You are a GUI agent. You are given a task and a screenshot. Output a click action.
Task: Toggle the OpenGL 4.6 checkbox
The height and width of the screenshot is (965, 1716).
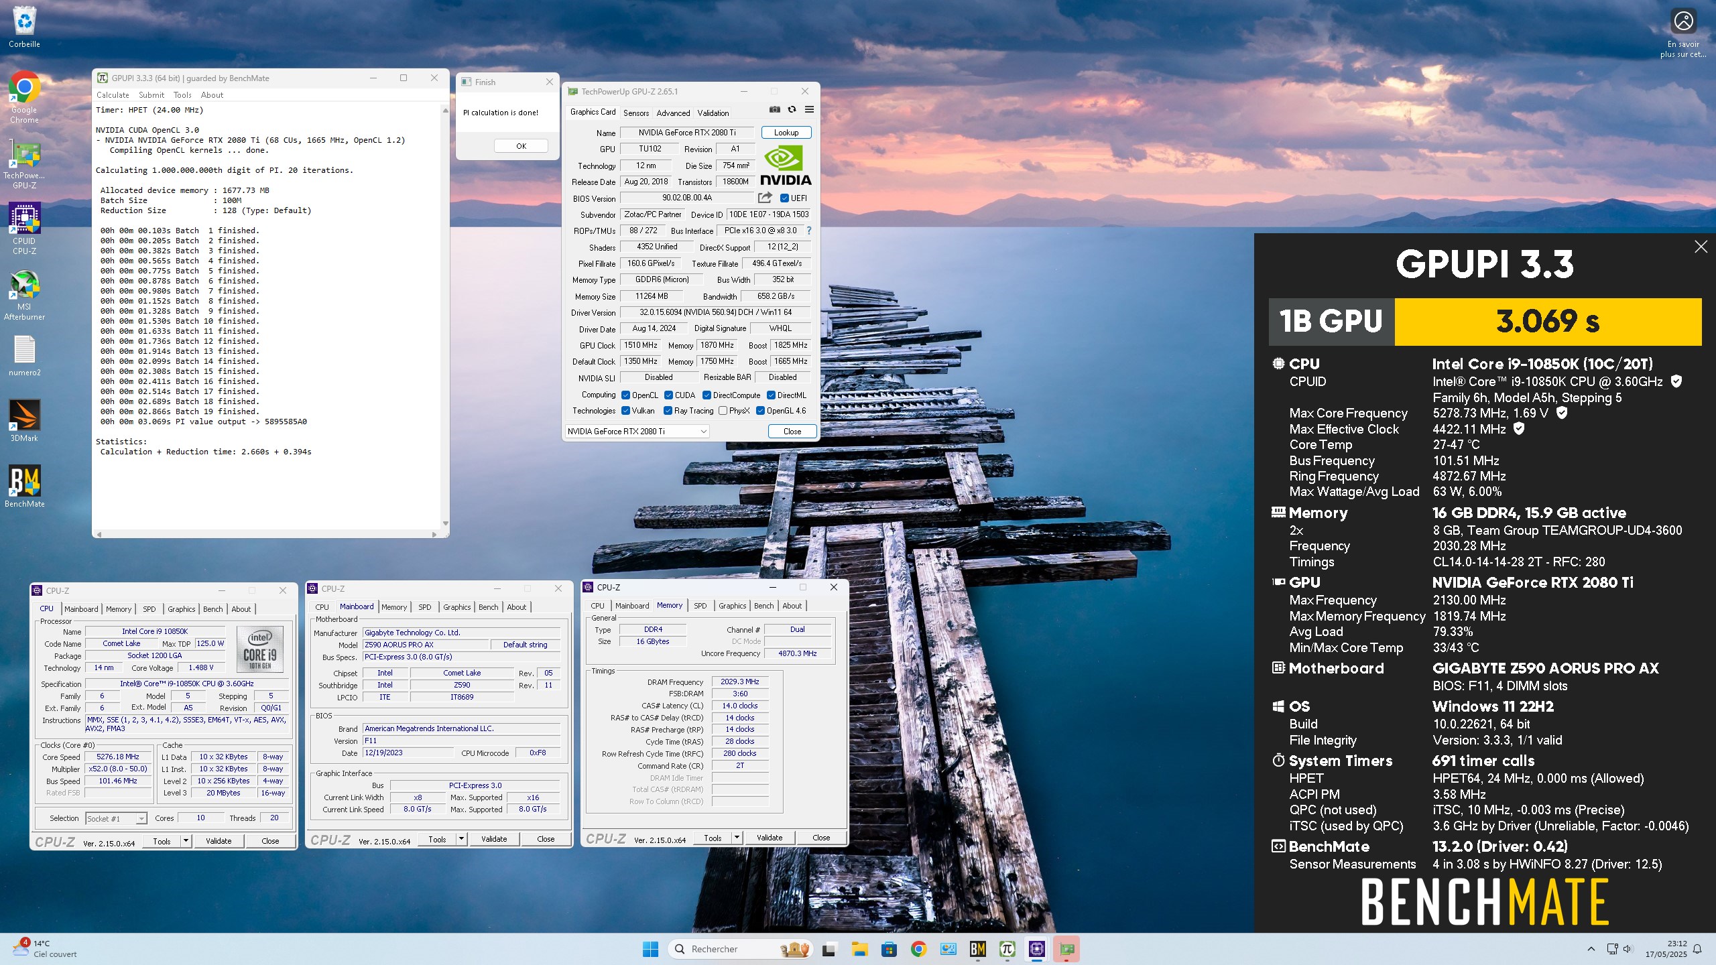[760, 411]
